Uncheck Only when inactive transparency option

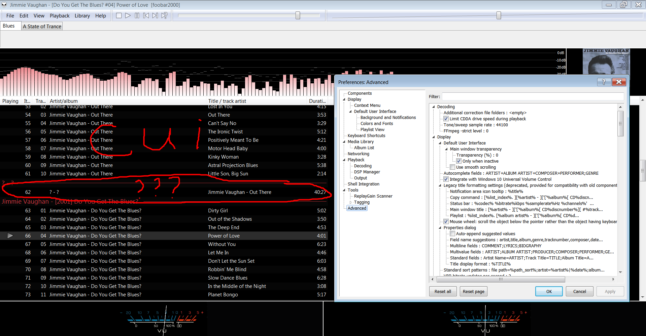coord(459,161)
